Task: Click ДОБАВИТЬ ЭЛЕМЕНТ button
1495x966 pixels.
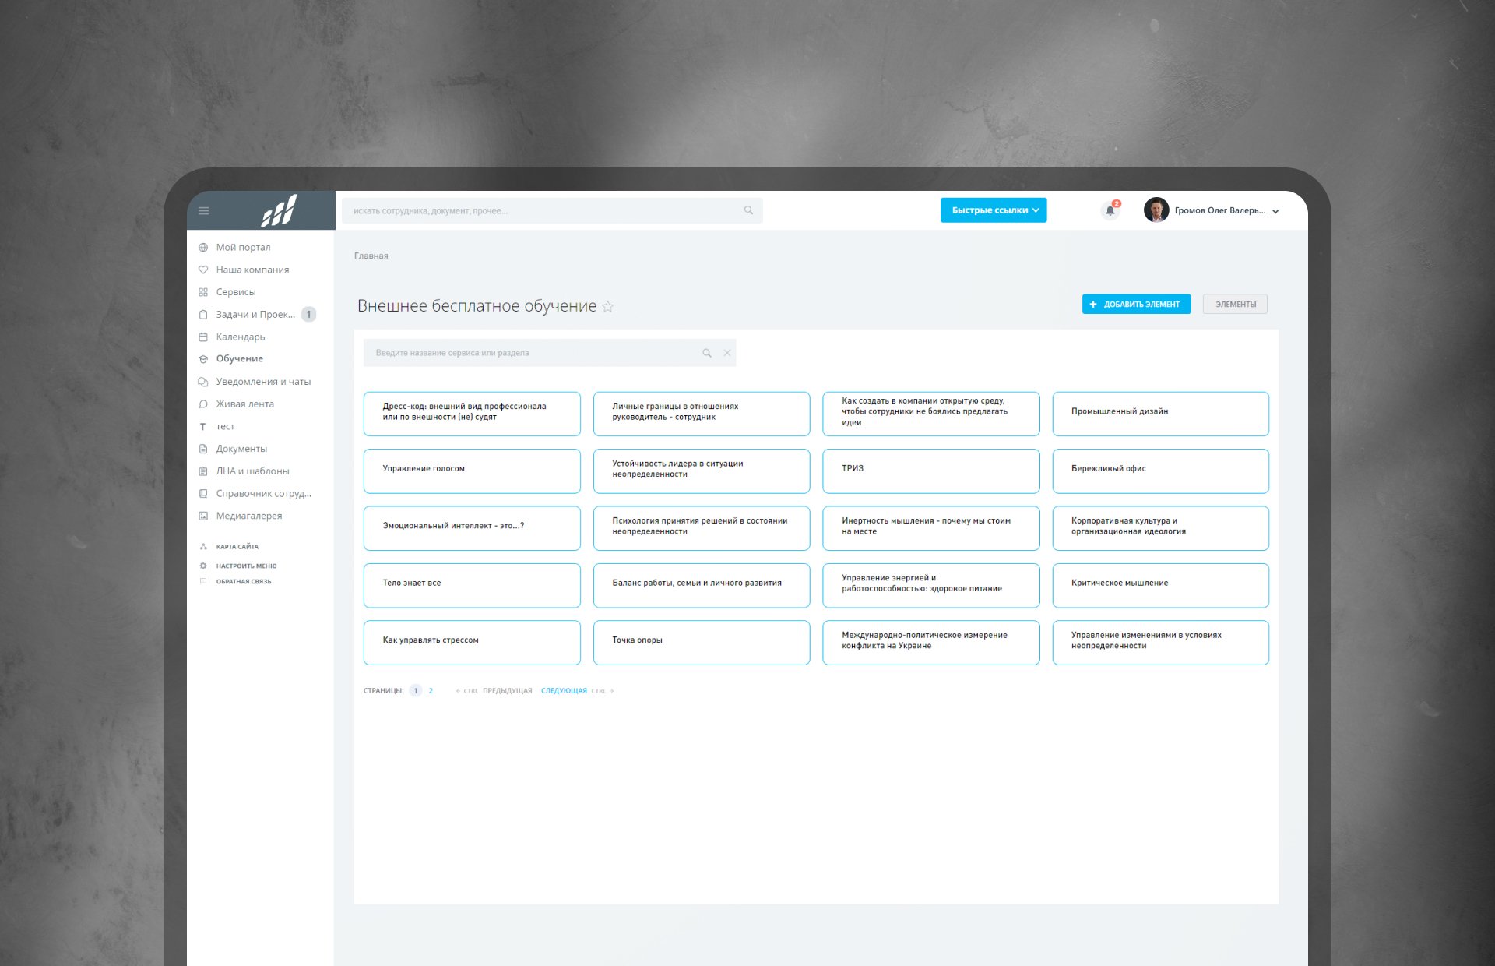Action: point(1136,305)
